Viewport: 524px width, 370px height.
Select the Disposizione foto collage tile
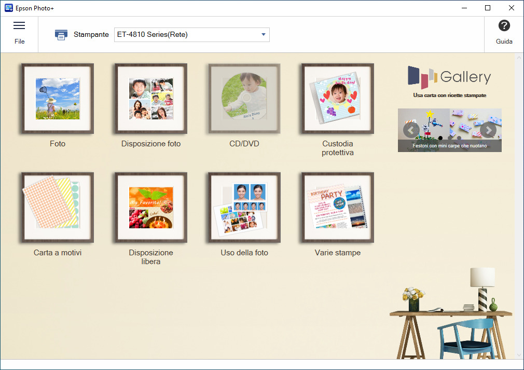click(151, 99)
